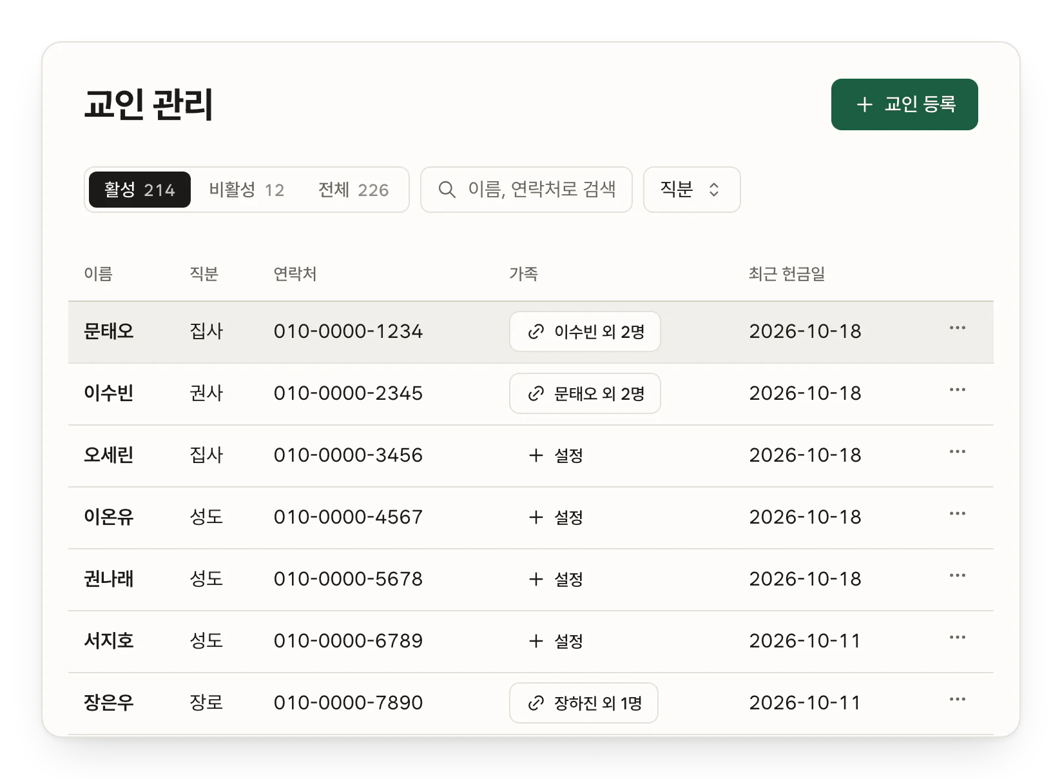Open the 직분 filter dropdown
1062x779 pixels.
click(x=691, y=190)
